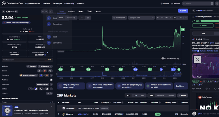Click the CoinMarketCap logo

point(12,3)
